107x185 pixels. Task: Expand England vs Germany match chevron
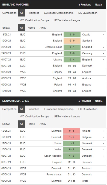(103, 53)
